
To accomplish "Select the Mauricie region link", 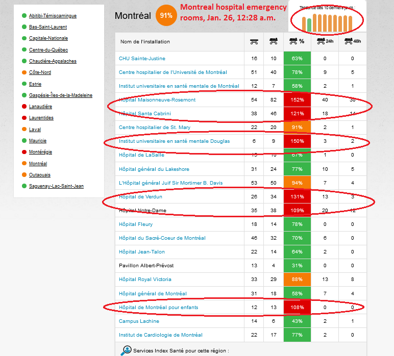I will (38, 141).
